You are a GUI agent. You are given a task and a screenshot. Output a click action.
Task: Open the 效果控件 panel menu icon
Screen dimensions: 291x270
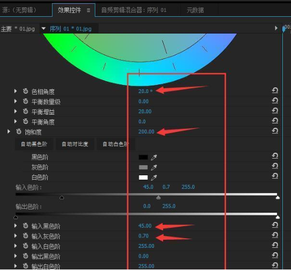point(88,10)
